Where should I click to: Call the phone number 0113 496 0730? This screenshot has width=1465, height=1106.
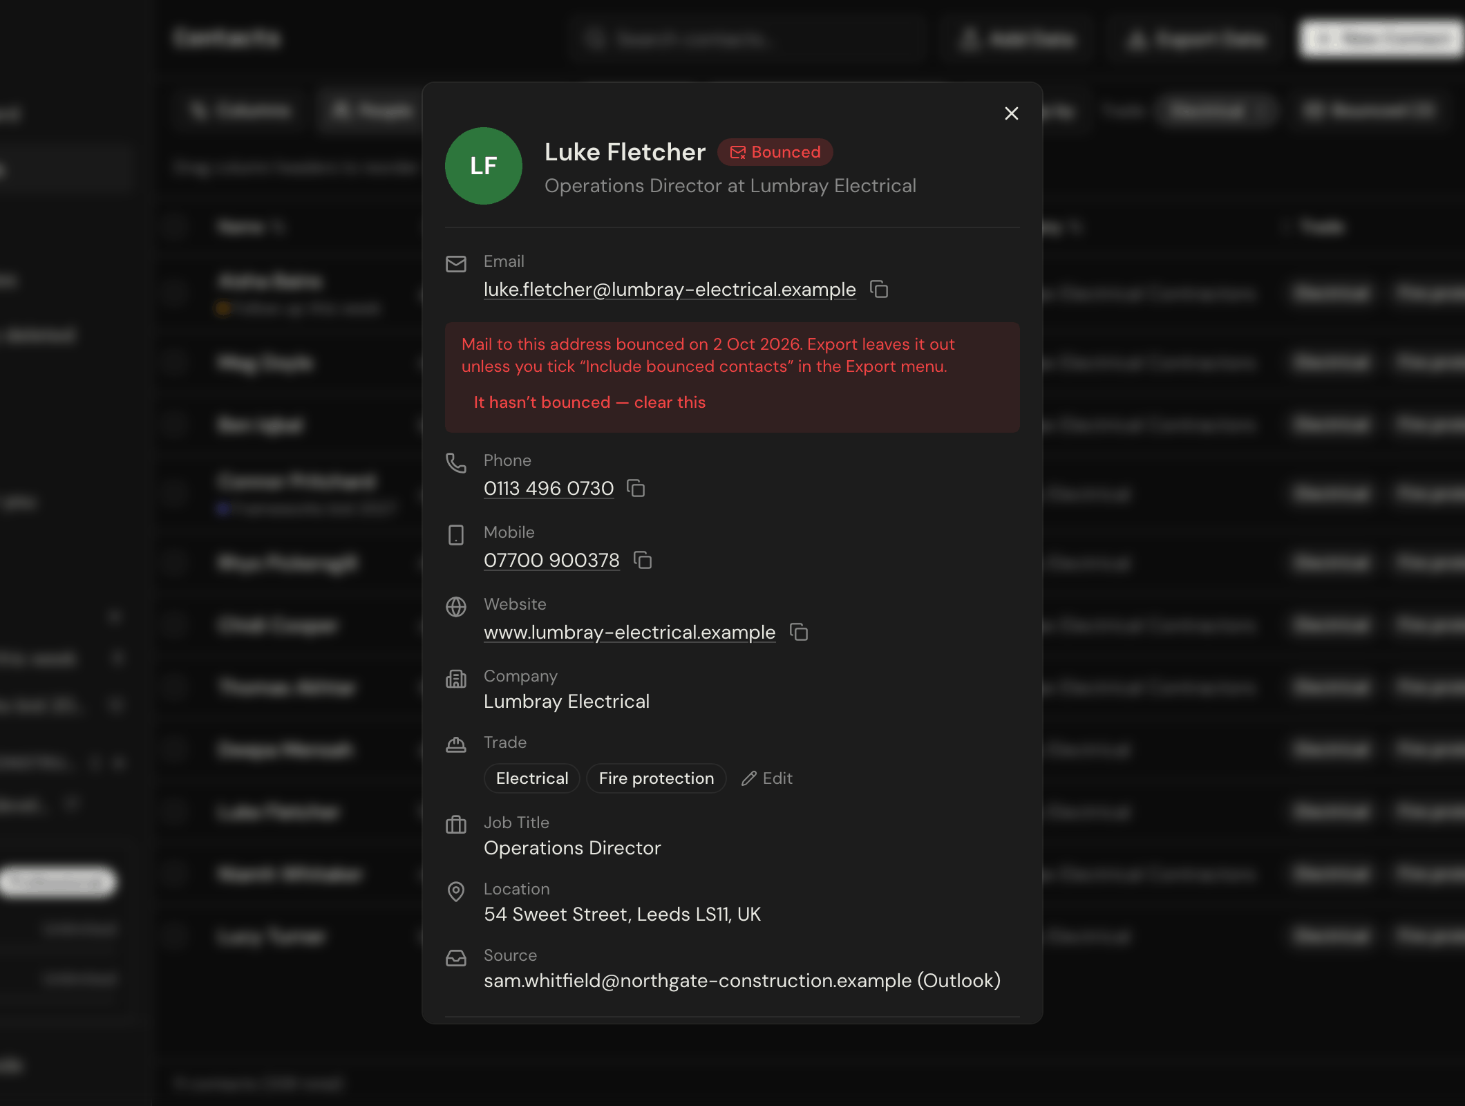[x=549, y=488]
